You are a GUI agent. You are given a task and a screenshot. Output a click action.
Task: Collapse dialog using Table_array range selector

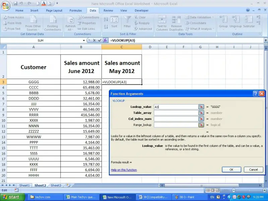[201, 113]
